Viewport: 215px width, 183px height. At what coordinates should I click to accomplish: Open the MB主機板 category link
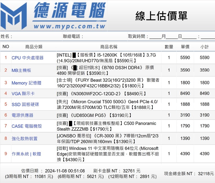pyautogui.click(x=21, y=70)
